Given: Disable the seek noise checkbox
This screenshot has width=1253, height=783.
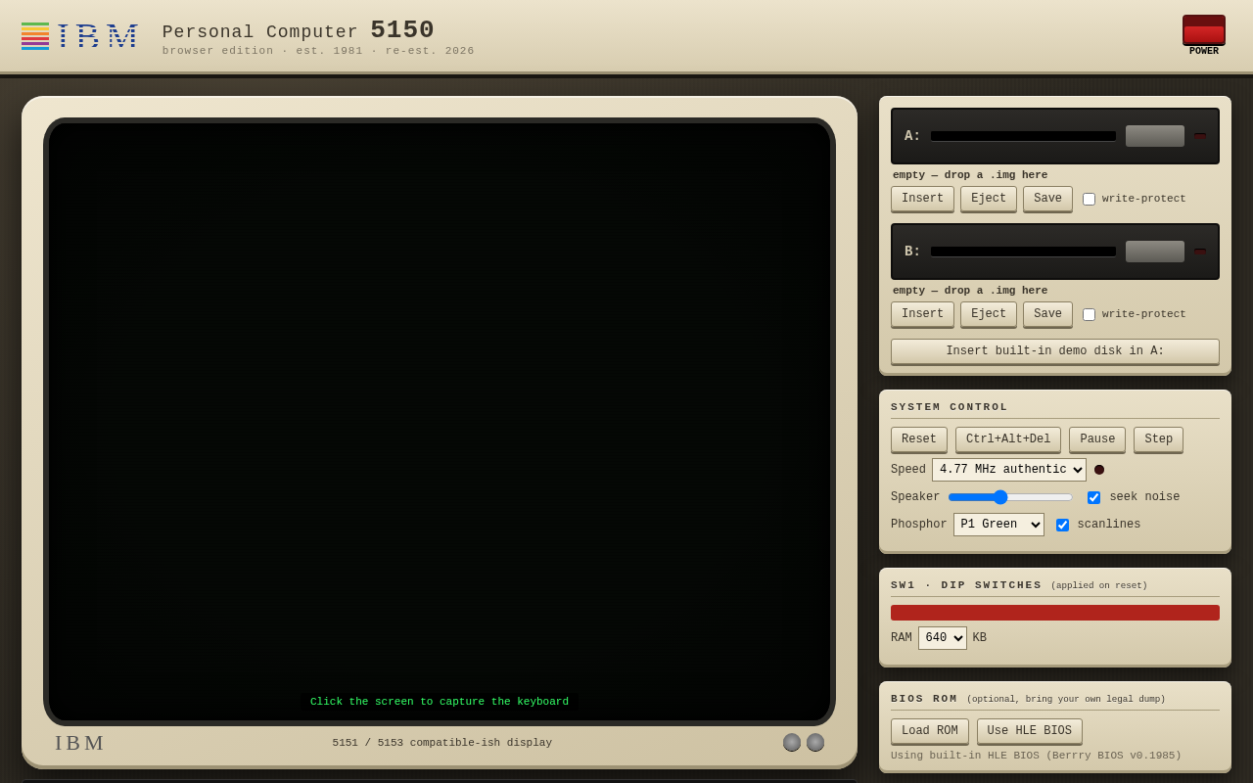Looking at the screenshot, I should [1093, 497].
